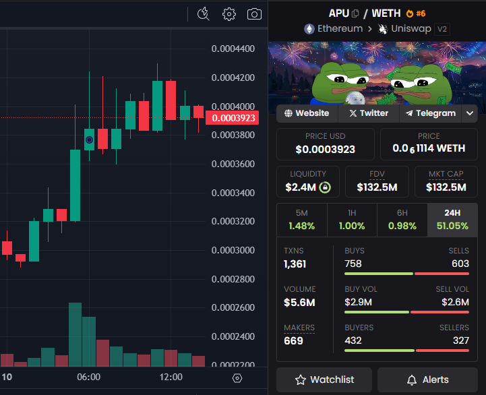Select the 5M timeframe tab
The height and width of the screenshot is (395, 486).
pyautogui.click(x=302, y=220)
